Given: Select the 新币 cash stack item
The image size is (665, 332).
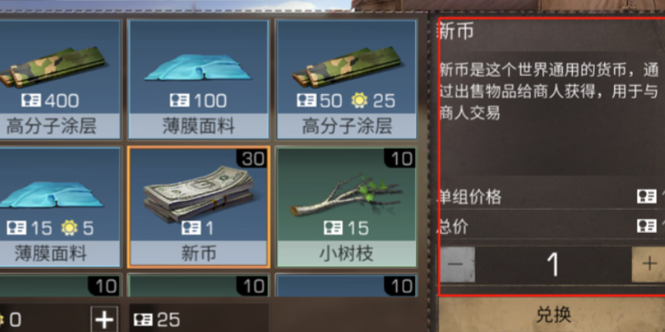Looking at the screenshot, I should (198, 207).
